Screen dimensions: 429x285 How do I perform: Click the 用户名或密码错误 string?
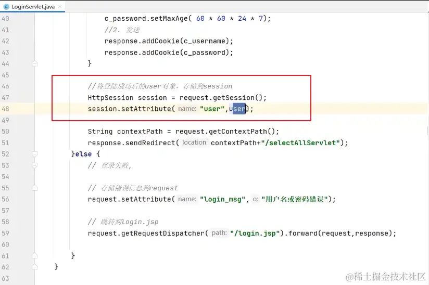click(x=294, y=199)
